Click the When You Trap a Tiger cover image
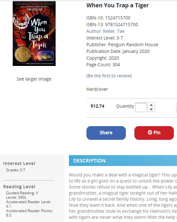Screen dimensions: 177x222 34,33
